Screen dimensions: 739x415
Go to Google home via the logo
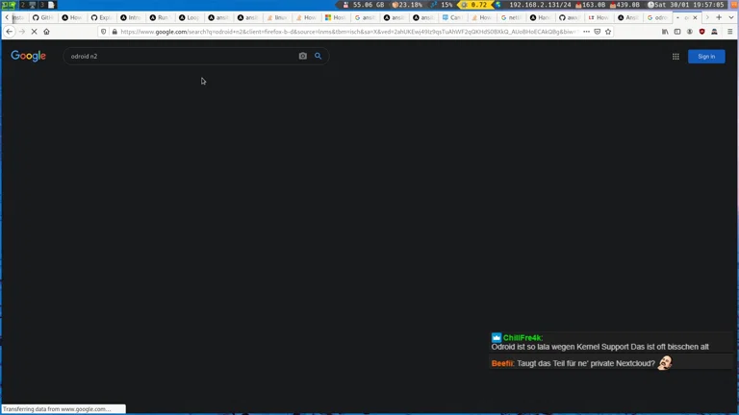click(x=28, y=56)
